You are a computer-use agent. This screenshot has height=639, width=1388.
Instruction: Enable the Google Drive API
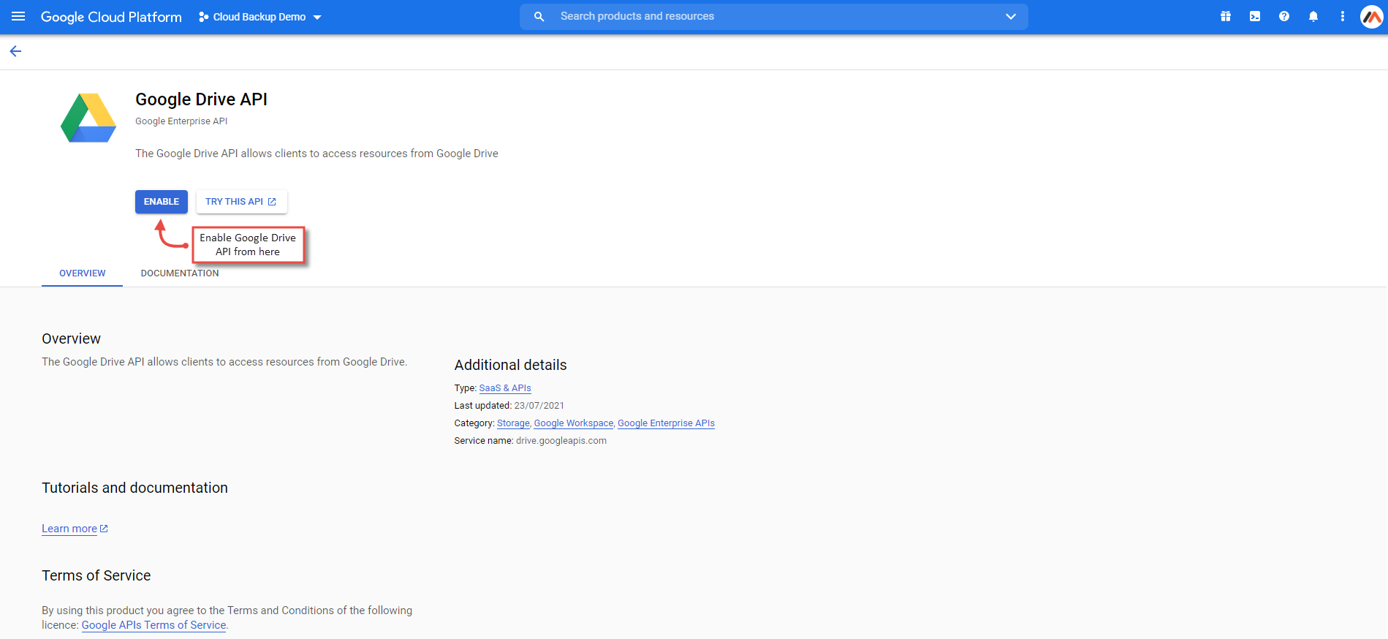(162, 202)
